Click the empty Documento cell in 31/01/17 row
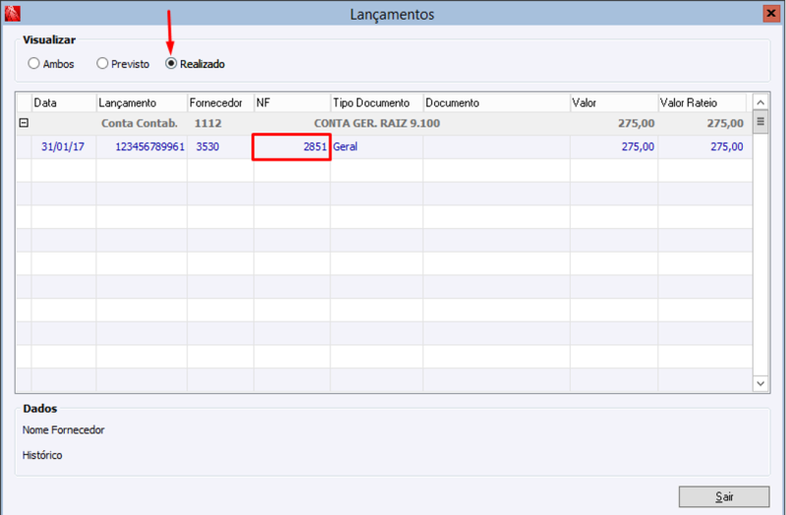 coord(497,146)
